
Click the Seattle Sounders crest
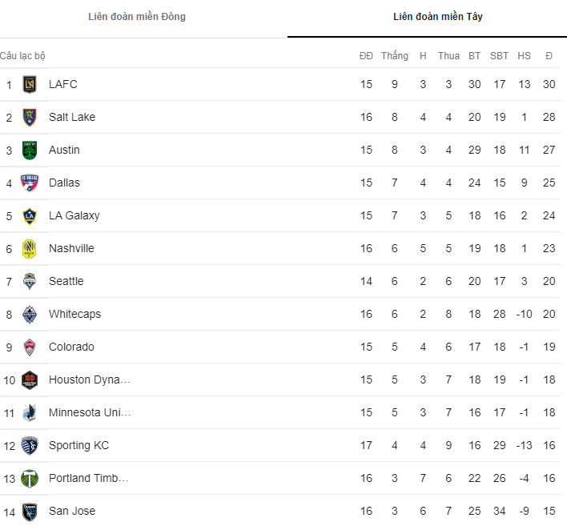tap(30, 281)
